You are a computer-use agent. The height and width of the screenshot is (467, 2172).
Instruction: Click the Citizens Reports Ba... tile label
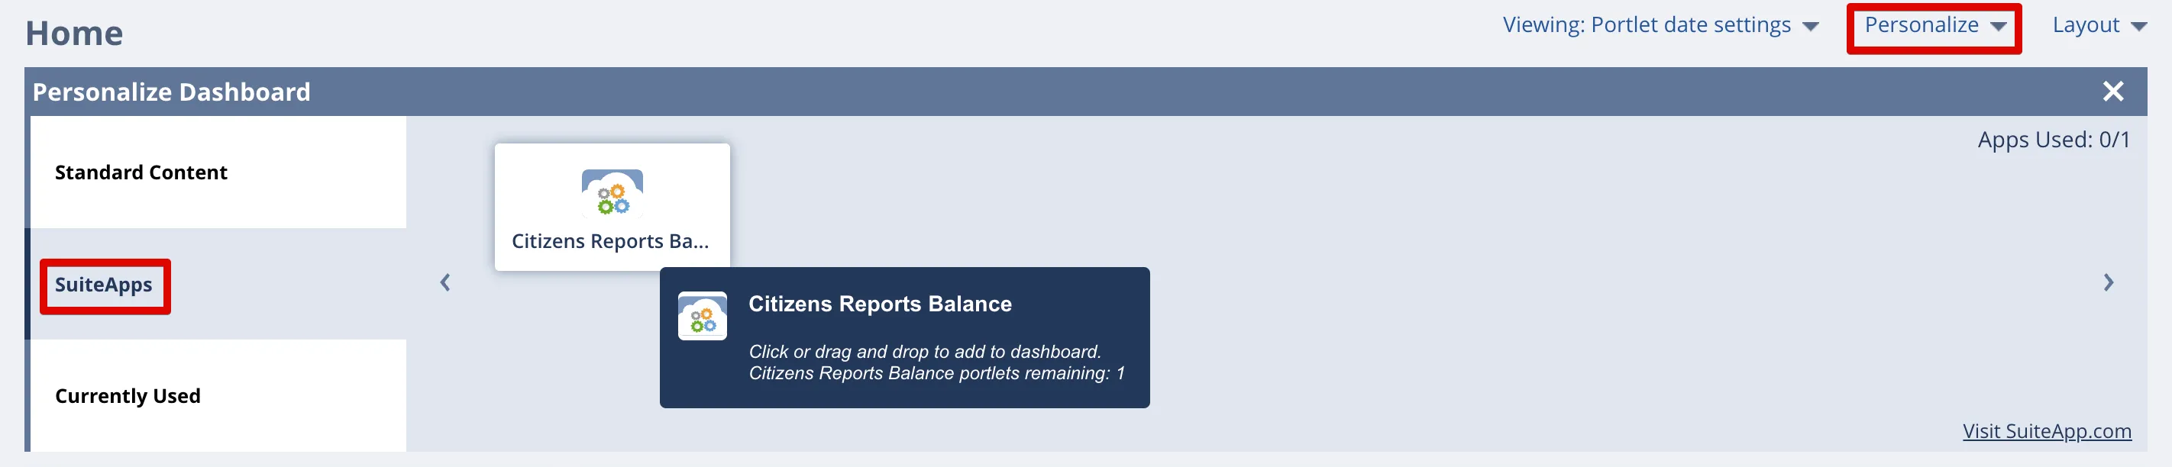[610, 241]
